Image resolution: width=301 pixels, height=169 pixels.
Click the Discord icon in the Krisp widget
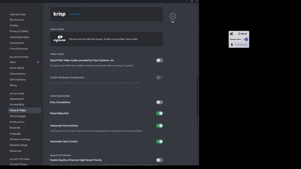(x=239, y=34)
